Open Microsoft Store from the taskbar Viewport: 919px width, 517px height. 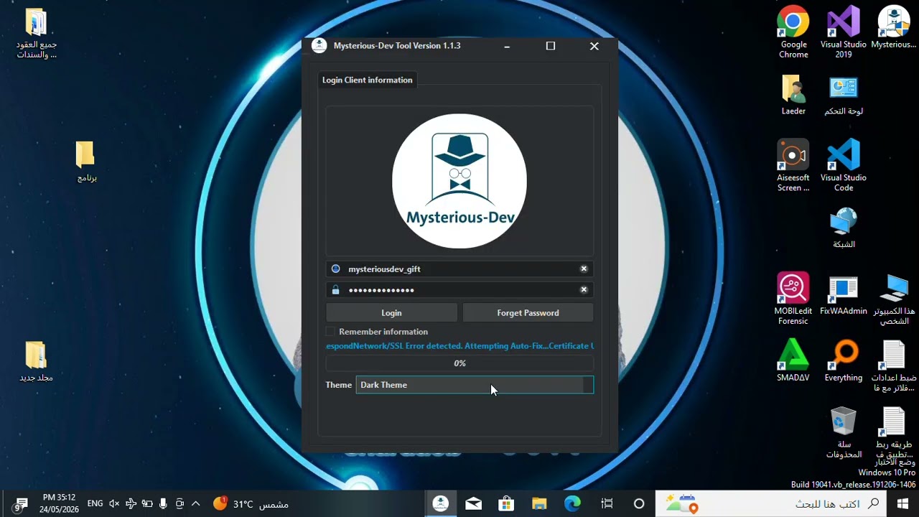pos(506,503)
